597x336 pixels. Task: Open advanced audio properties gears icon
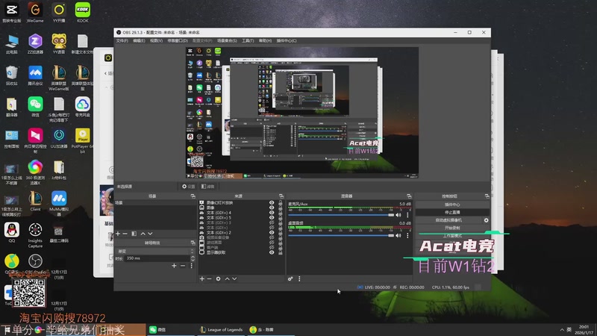290,279
